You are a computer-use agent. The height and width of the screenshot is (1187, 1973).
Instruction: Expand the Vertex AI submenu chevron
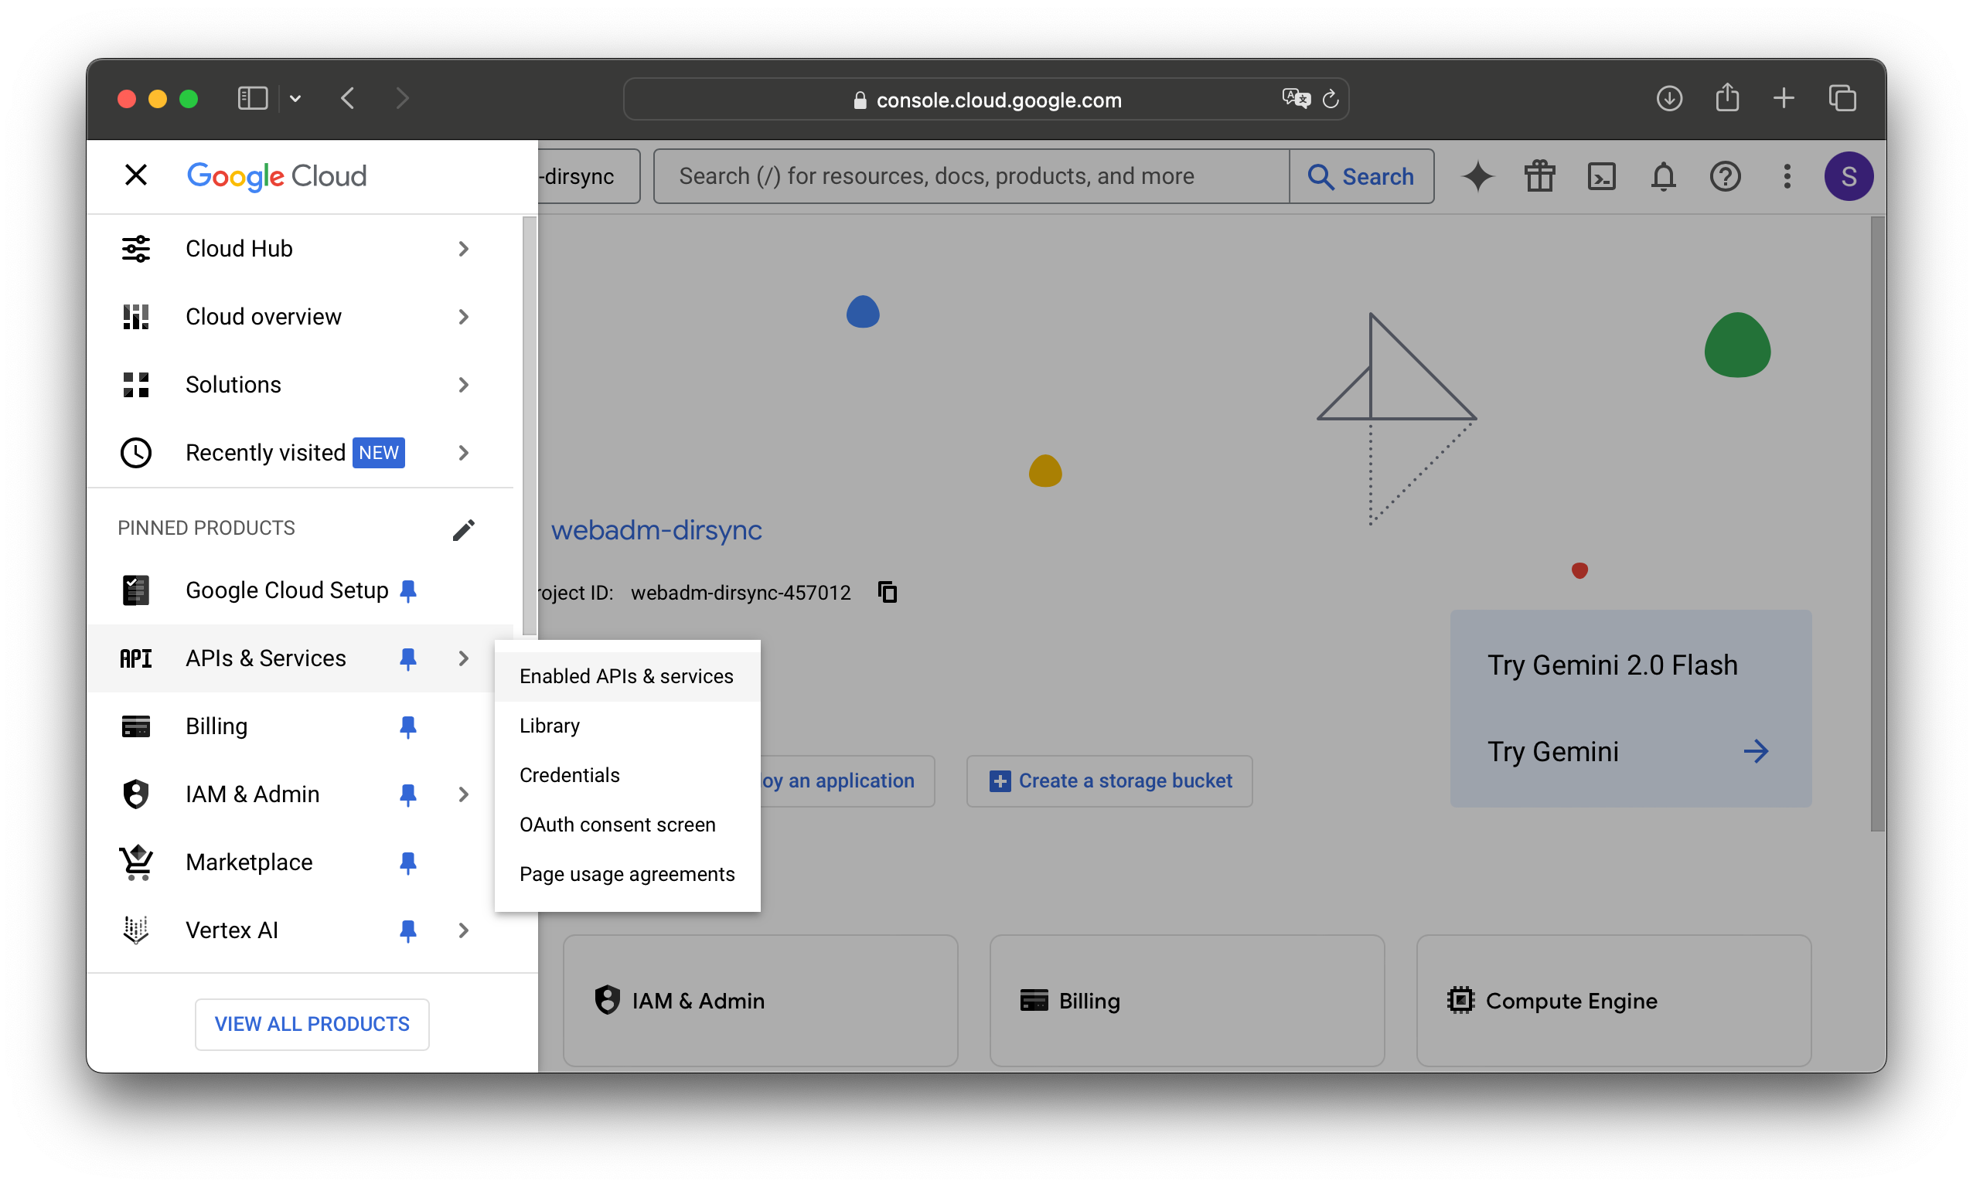point(463,930)
